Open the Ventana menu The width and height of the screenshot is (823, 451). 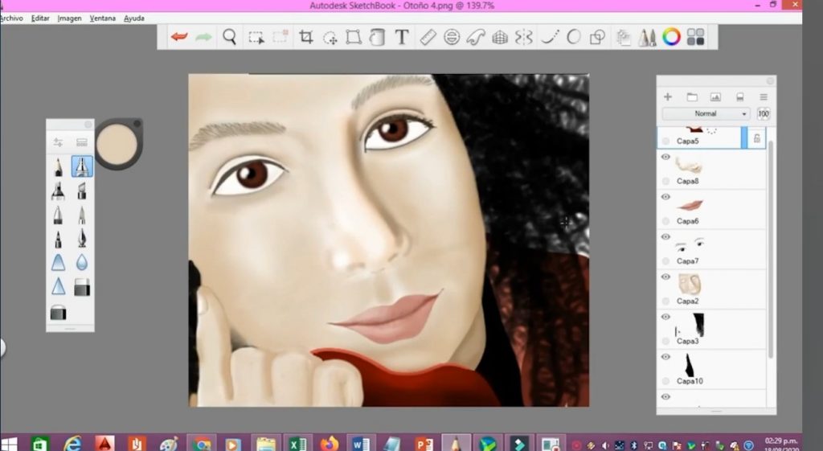(103, 18)
